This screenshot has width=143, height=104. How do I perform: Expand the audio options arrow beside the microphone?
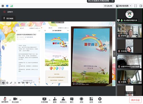click(10, 100)
